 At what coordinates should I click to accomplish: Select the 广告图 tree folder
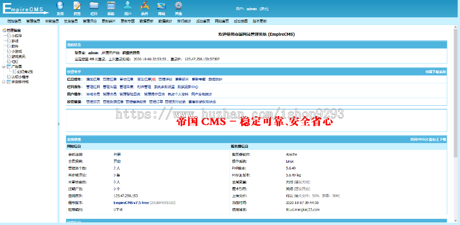coord(17,66)
